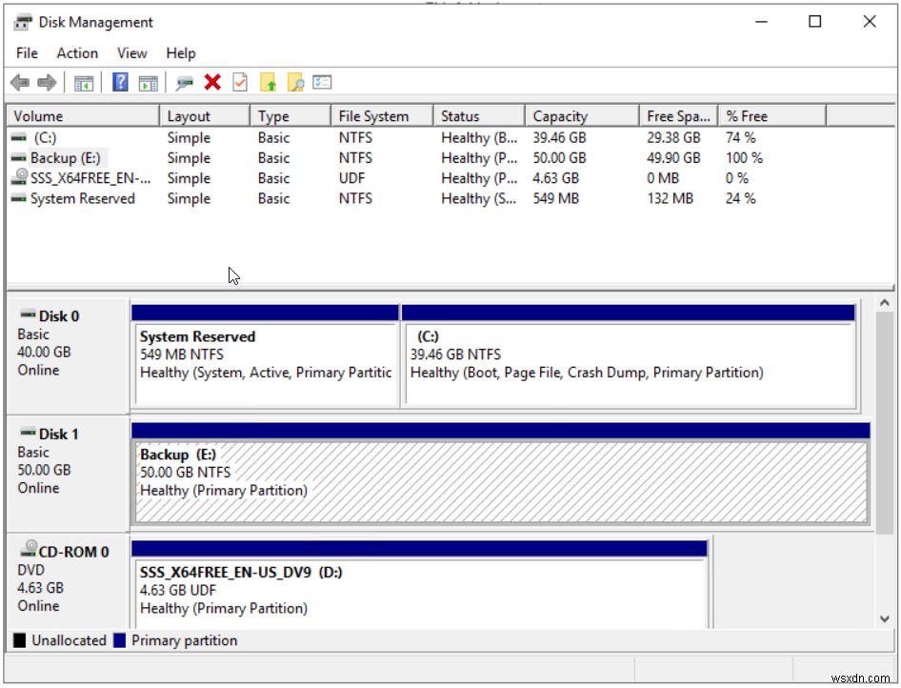Click the red X Delete Volume icon
This screenshot has height=688, width=901.
click(212, 82)
